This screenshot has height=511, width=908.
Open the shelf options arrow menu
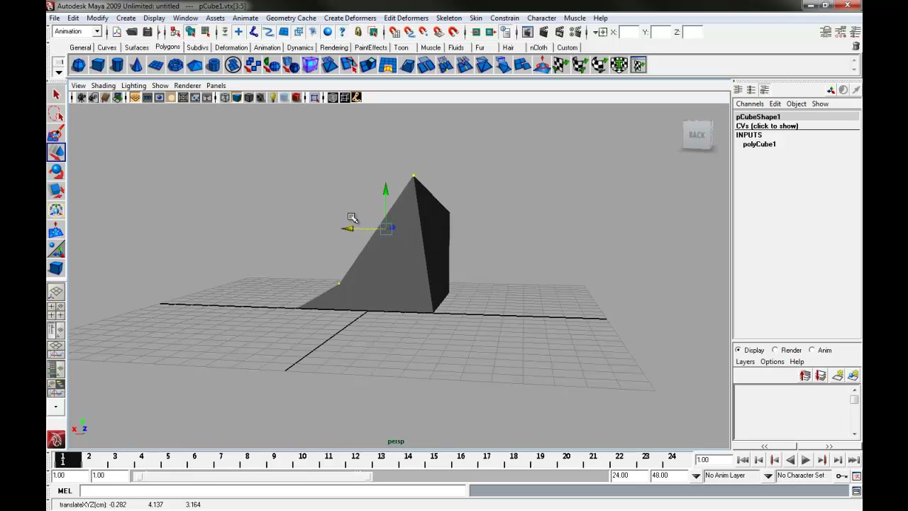[59, 71]
